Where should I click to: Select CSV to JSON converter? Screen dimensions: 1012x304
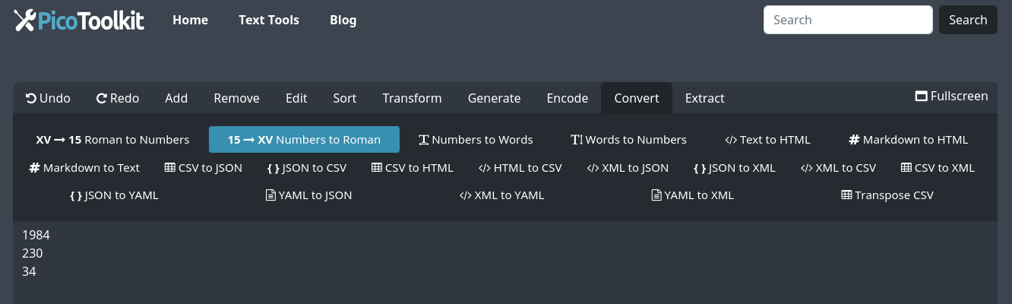[203, 168]
